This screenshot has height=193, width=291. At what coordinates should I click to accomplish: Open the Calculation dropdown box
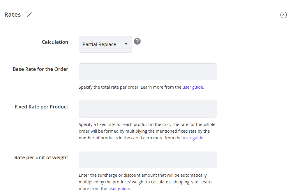pyautogui.click(x=105, y=44)
